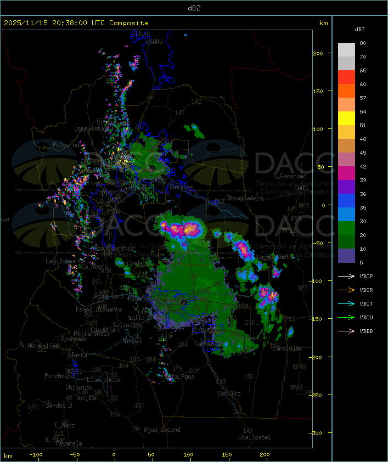Click the orange VBCR arrow icon

[346, 290]
